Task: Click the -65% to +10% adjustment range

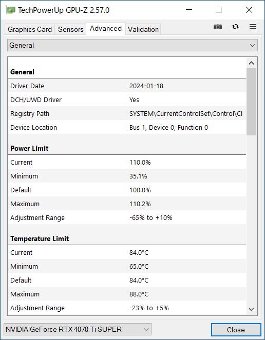Action: (151, 218)
